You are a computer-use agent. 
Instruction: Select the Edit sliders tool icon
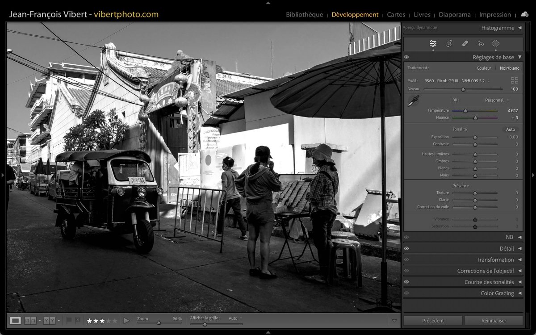(433, 44)
